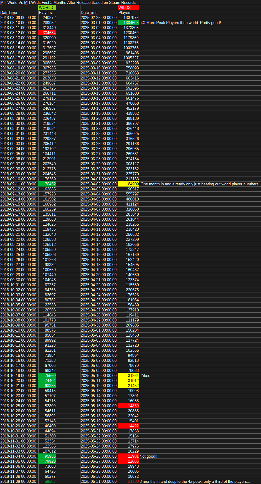
Task: Click the green WORLD header cell
Action: pyautogui.click(x=47, y=7)
